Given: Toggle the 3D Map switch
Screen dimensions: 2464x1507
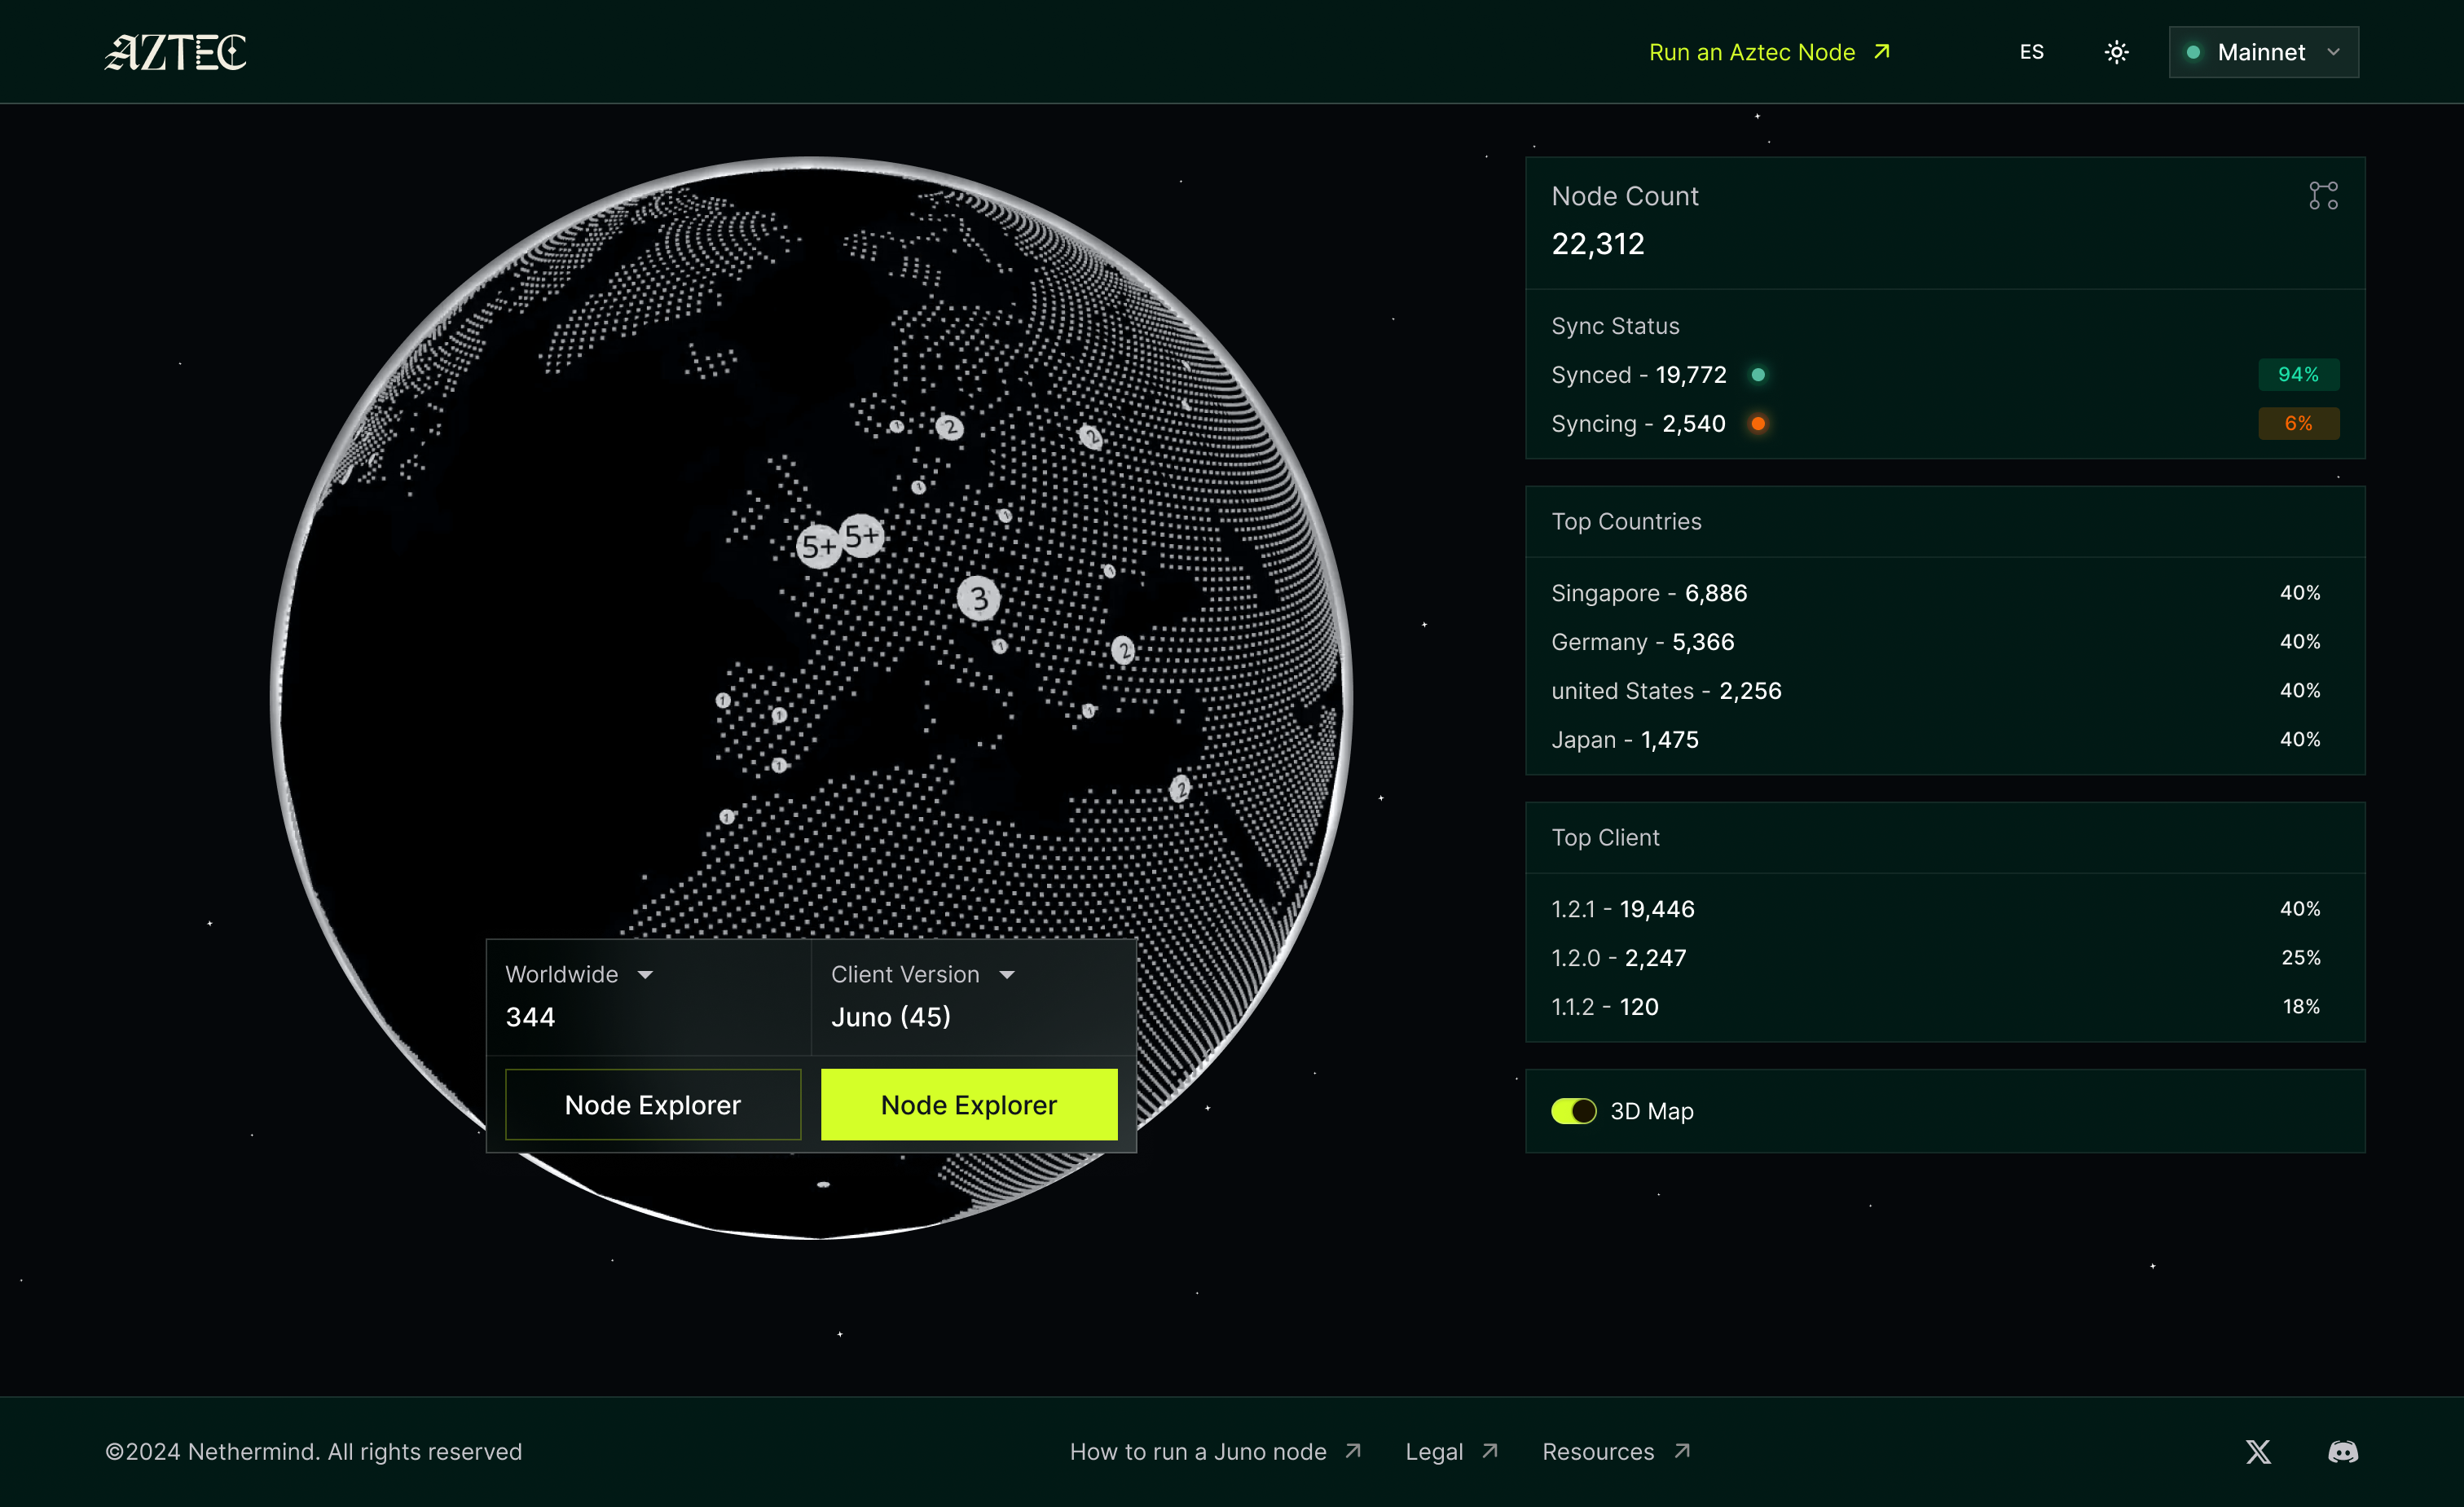Looking at the screenshot, I should pyautogui.click(x=1573, y=1111).
